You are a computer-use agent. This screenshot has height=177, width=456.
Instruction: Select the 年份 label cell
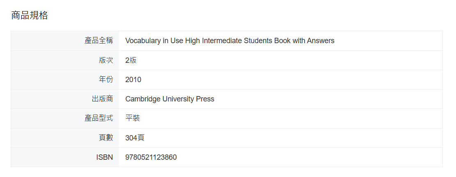click(65, 80)
